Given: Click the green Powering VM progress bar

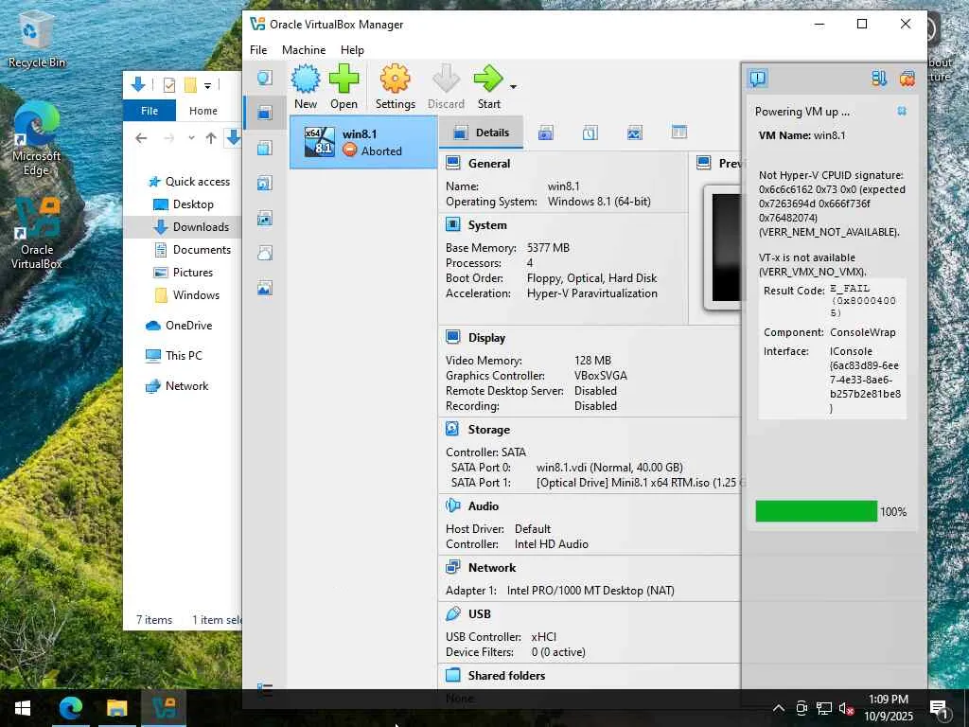Looking at the screenshot, I should (816, 511).
